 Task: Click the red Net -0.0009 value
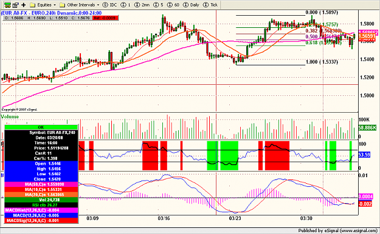(x=105, y=18)
